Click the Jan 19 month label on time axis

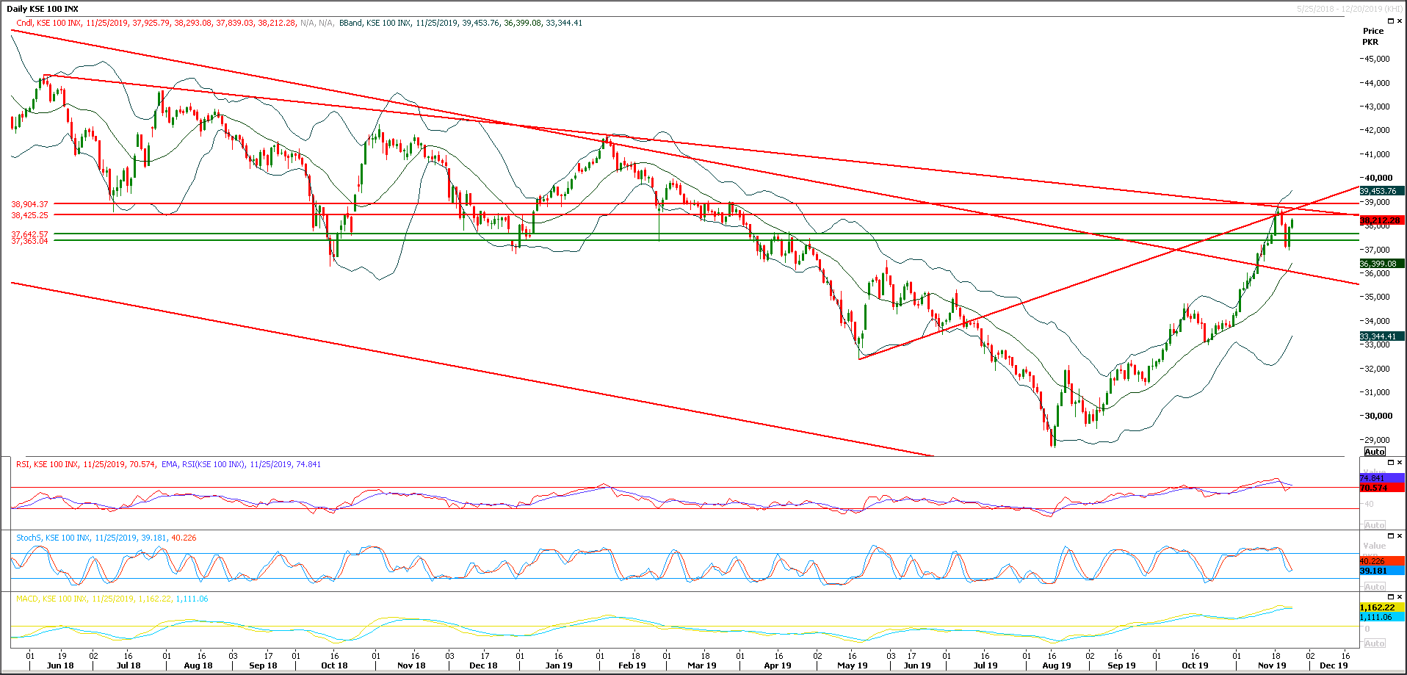(x=559, y=665)
